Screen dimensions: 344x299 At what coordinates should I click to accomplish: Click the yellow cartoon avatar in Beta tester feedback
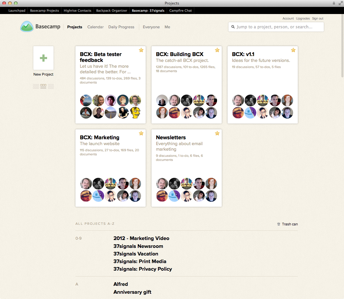(135, 113)
